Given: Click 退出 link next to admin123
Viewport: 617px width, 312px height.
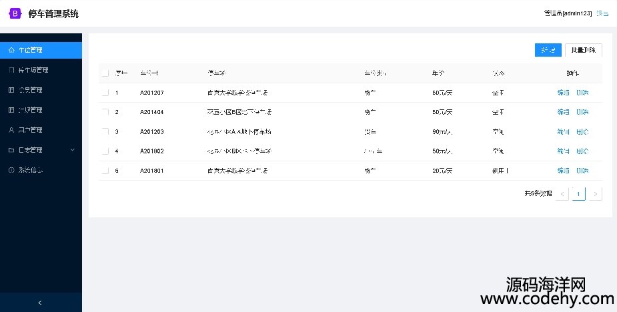Looking at the screenshot, I should pyautogui.click(x=602, y=13).
